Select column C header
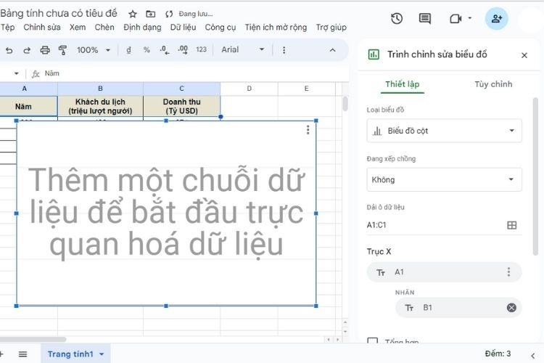This screenshot has width=544, height=363. click(x=181, y=89)
